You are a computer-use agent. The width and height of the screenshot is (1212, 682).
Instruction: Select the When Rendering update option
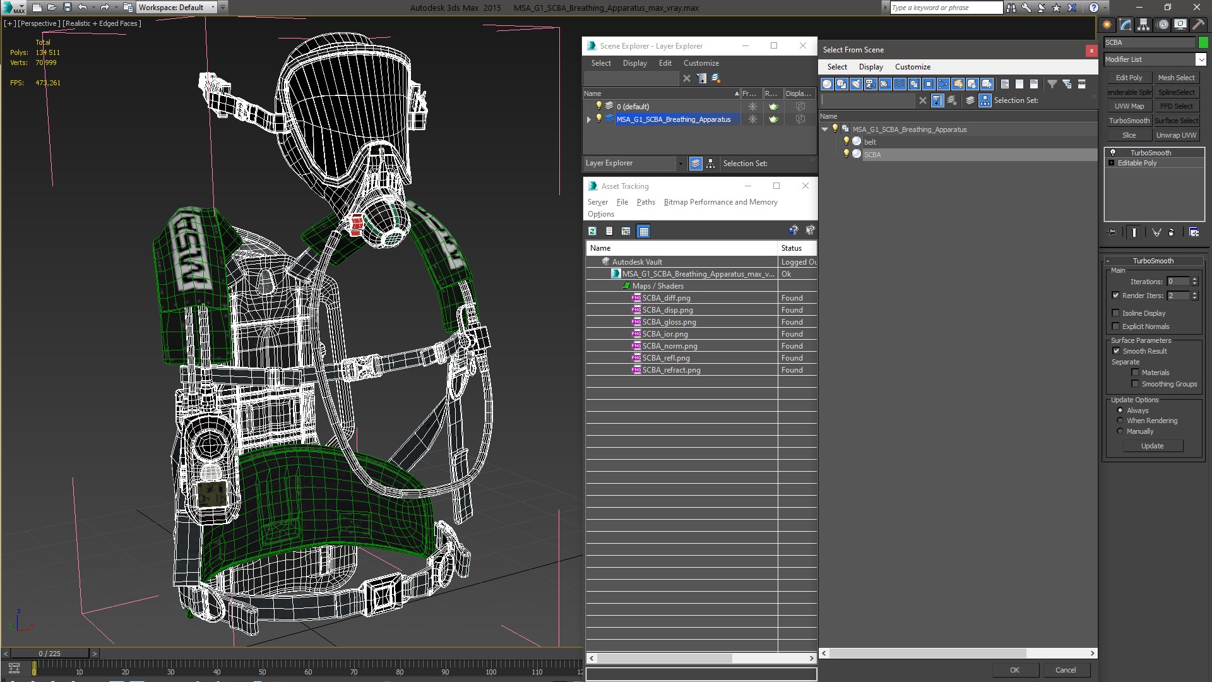click(x=1120, y=421)
